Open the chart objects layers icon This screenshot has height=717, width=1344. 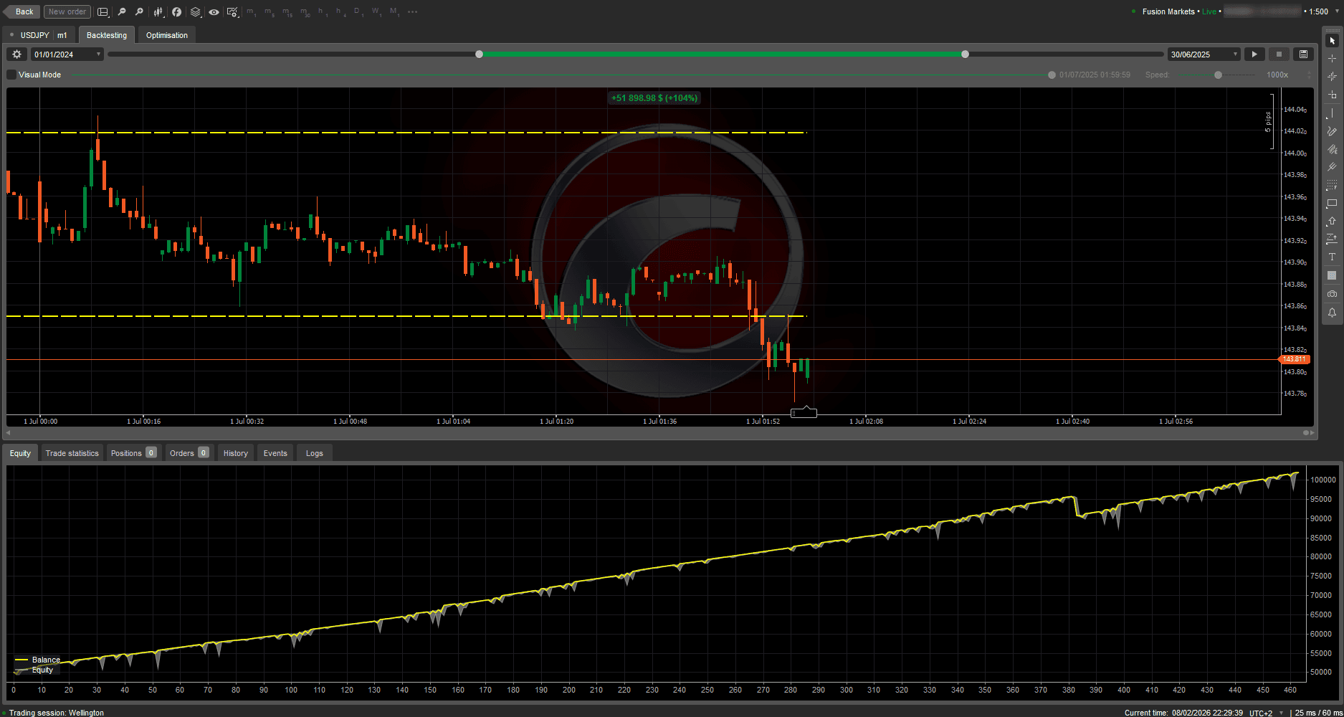coord(195,11)
